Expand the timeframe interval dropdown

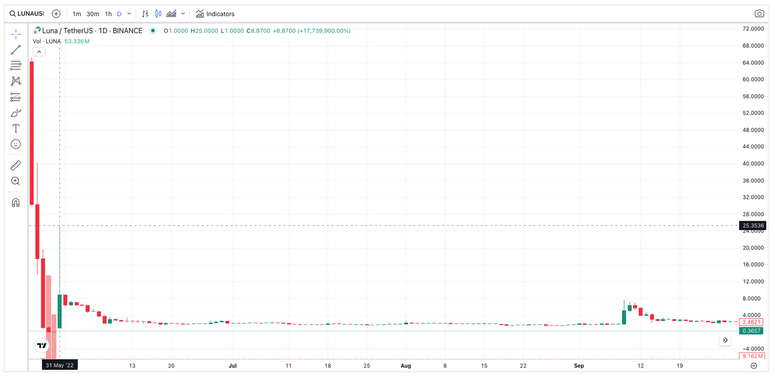(130, 14)
